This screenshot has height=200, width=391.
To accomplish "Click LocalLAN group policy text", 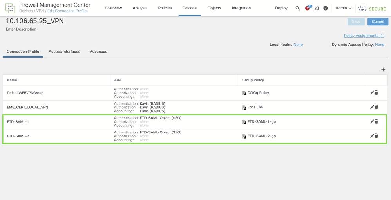I will [x=255, y=107].
